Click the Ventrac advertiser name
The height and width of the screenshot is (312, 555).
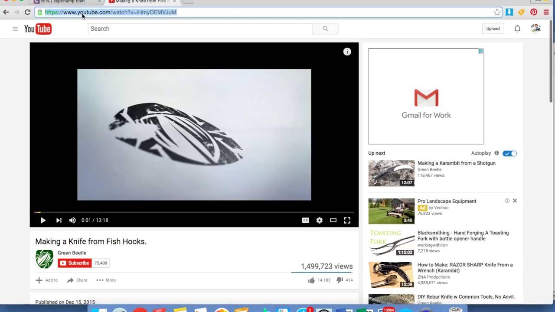(x=441, y=208)
